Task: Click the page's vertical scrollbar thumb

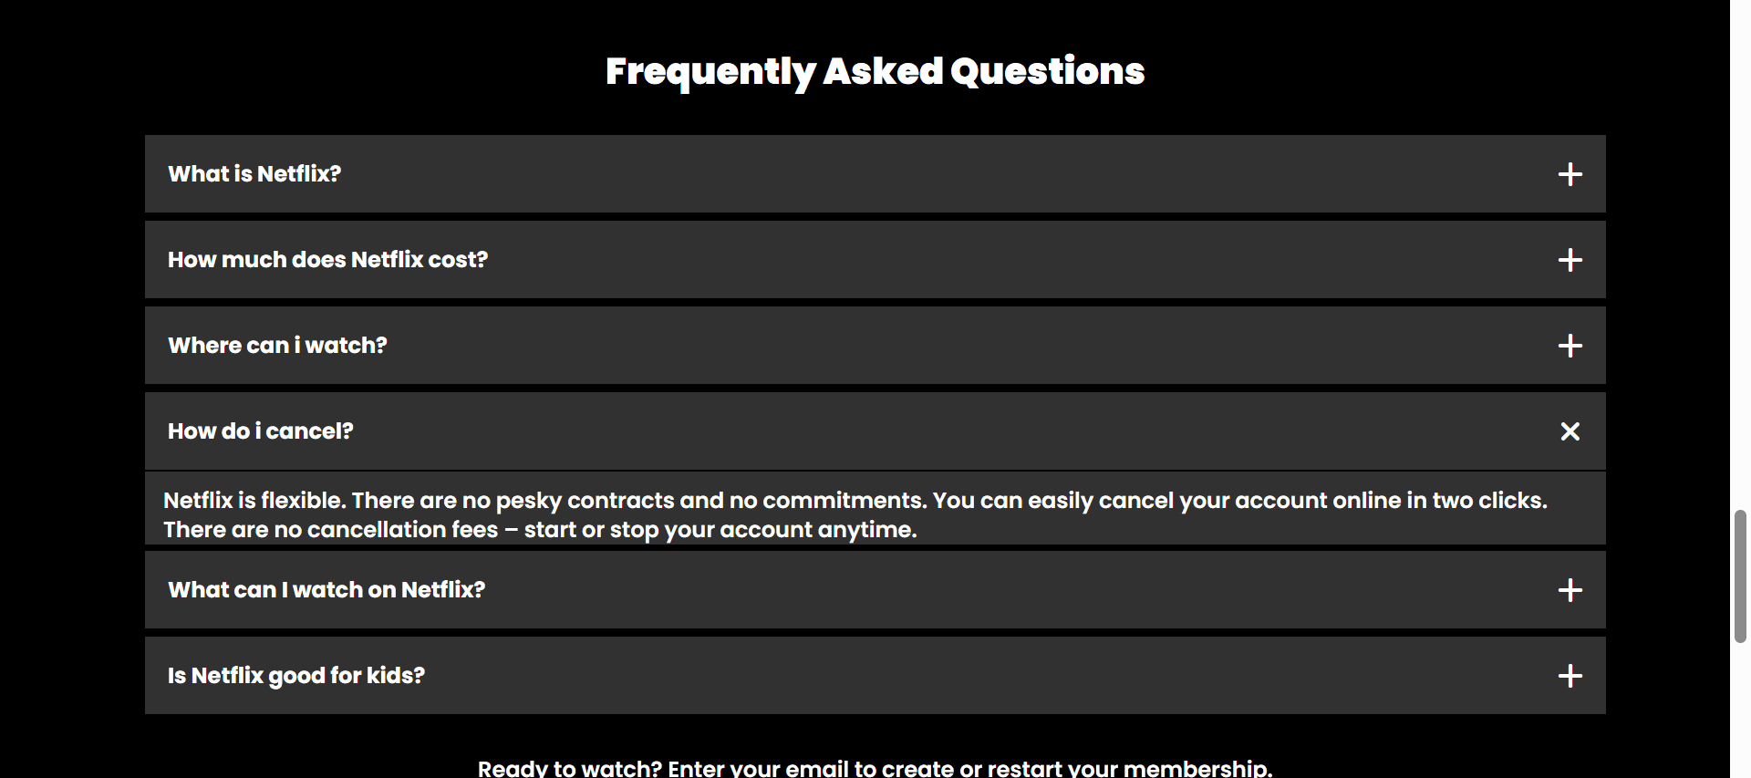Action: click(1740, 576)
